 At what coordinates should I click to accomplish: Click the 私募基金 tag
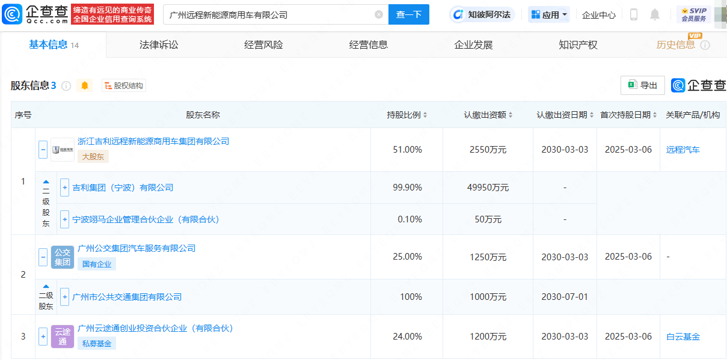click(x=96, y=343)
